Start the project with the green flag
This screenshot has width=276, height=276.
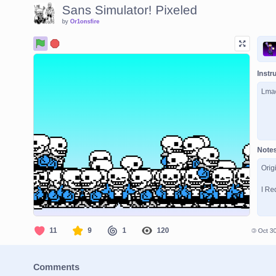click(x=40, y=44)
